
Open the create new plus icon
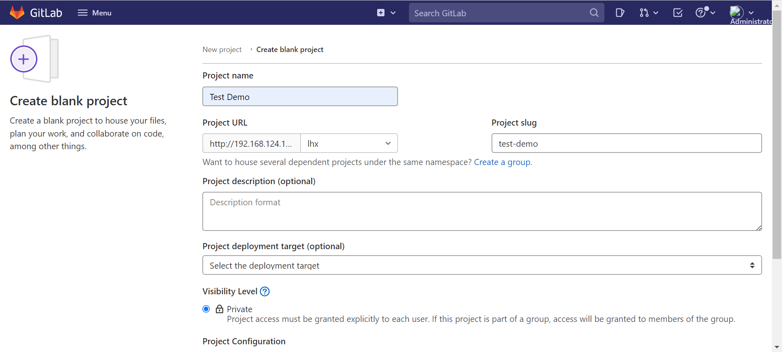click(381, 13)
